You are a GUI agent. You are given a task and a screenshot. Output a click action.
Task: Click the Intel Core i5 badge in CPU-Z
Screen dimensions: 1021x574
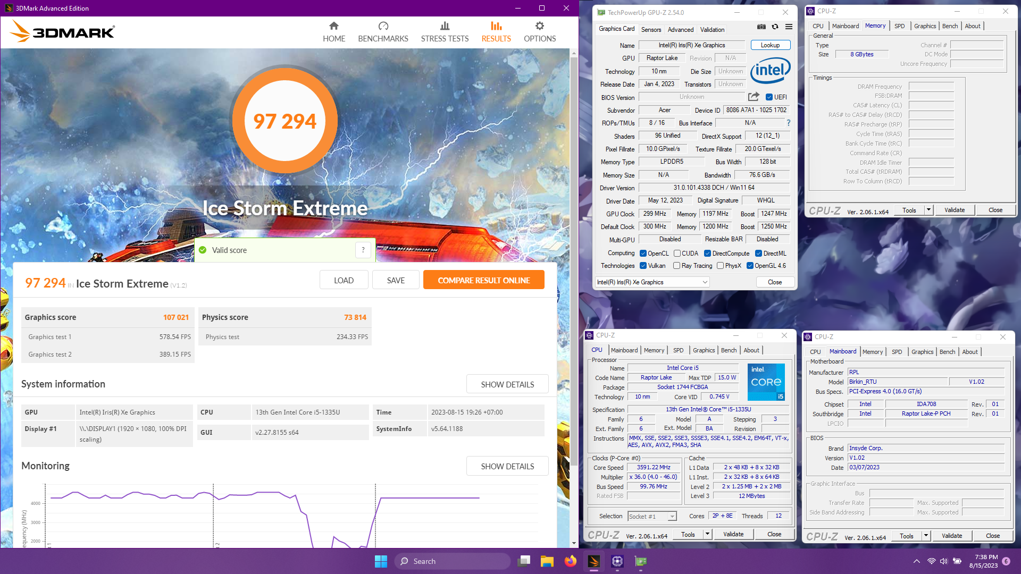pyautogui.click(x=766, y=382)
